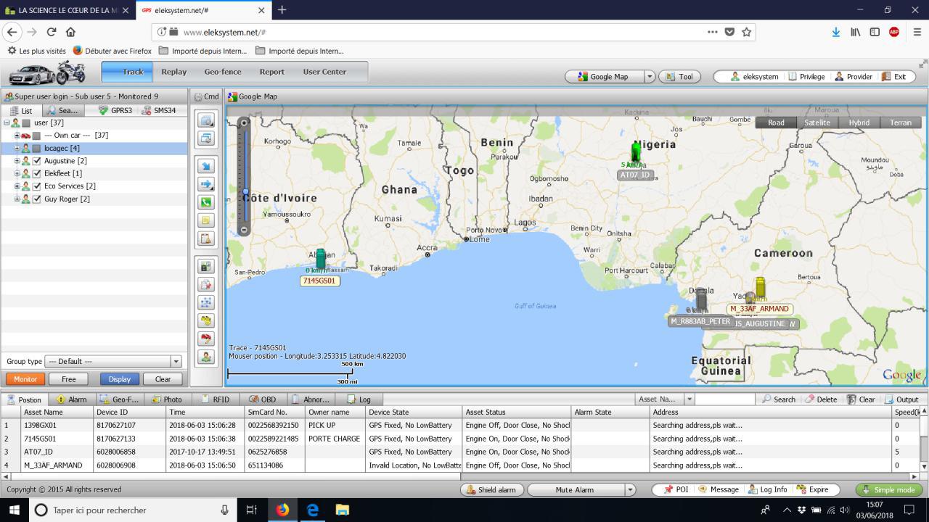Switch to the Alarm tab
The width and height of the screenshot is (929, 522).
point(71,399)
